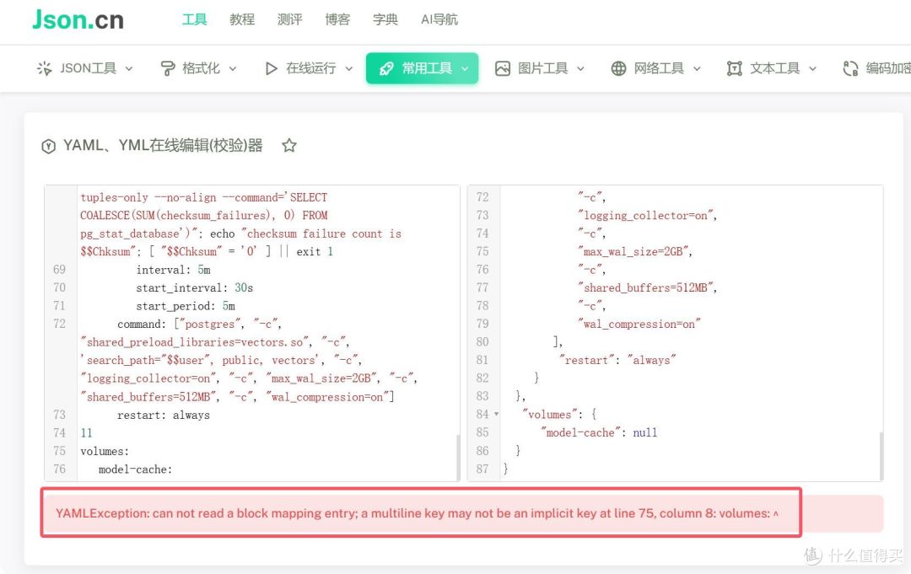
Task: Click "model-cache:" in the left editor
Action: (135, 469)
